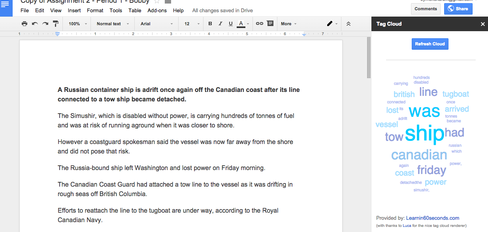
Task: Toggle italic formatting
Action: click(220, 24)
